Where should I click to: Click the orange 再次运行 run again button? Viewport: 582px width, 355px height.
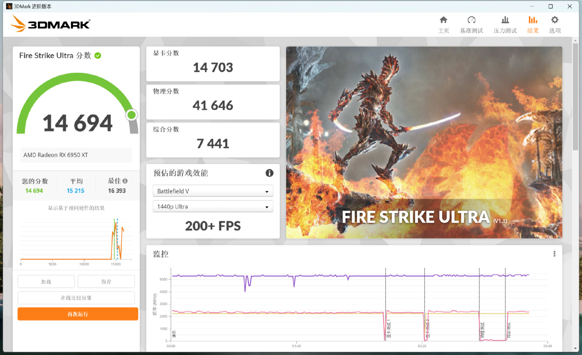click(78, 314)
